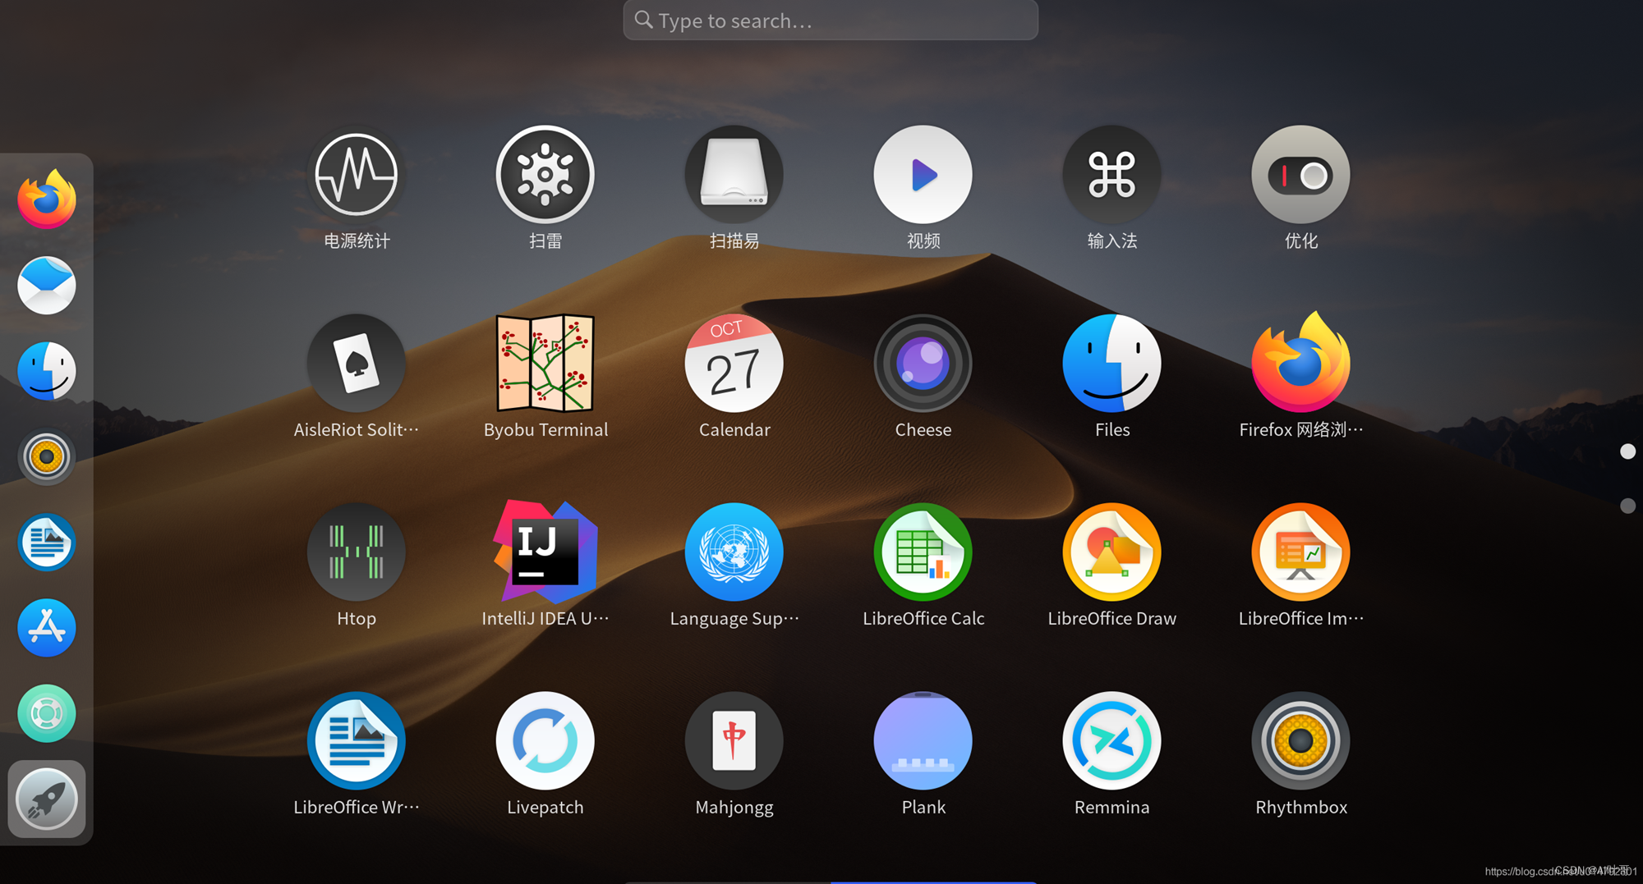Open the 扫描易 scanner app
Image resolution: width=1643 pixels, height=884 pixels.
click(x=734, y=175)
